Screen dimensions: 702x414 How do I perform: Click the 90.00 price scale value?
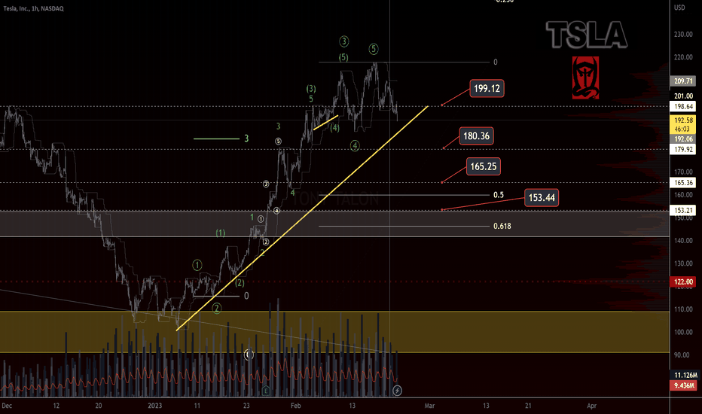pyautogui.click(x=683, y=355)
